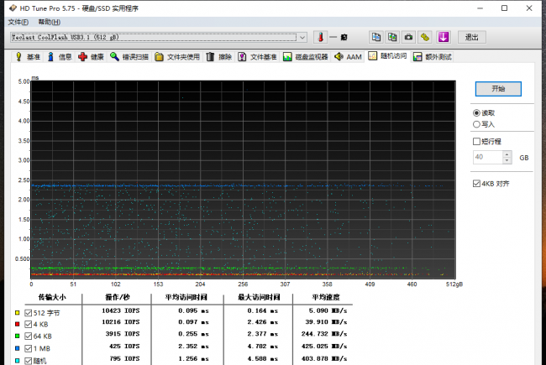Click the 传输大小 column header

click(x=52, y=297)
